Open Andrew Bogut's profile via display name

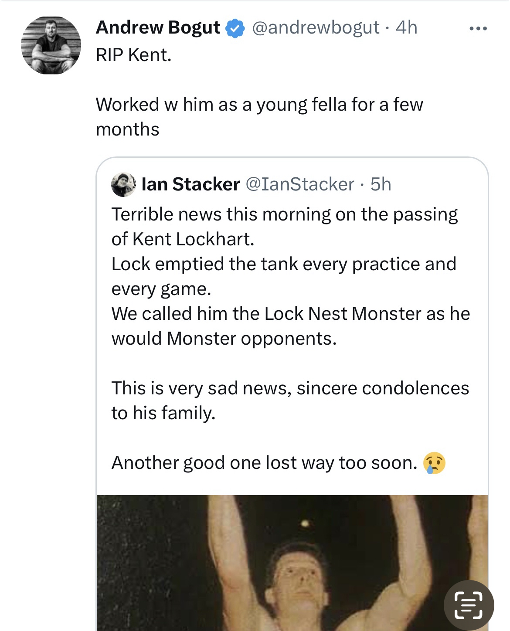point(158,27)
